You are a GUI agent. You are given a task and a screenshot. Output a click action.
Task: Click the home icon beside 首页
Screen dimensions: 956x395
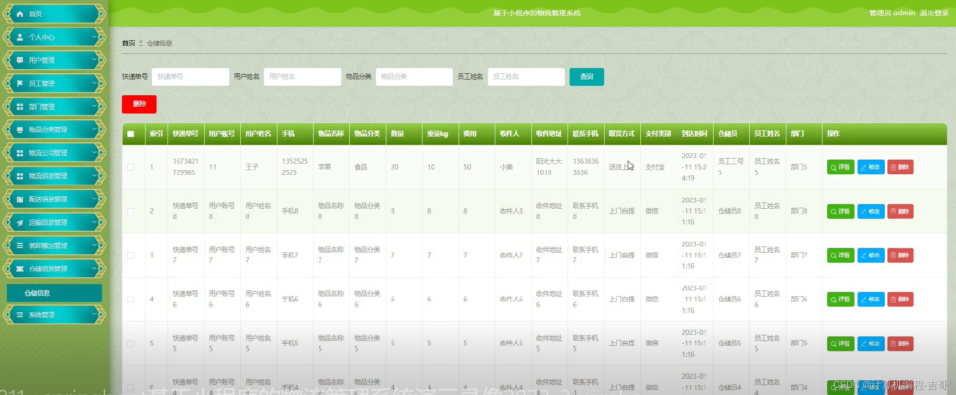coord(20,14)
